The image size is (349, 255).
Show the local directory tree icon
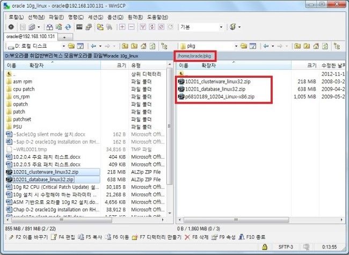pos(164,46)
